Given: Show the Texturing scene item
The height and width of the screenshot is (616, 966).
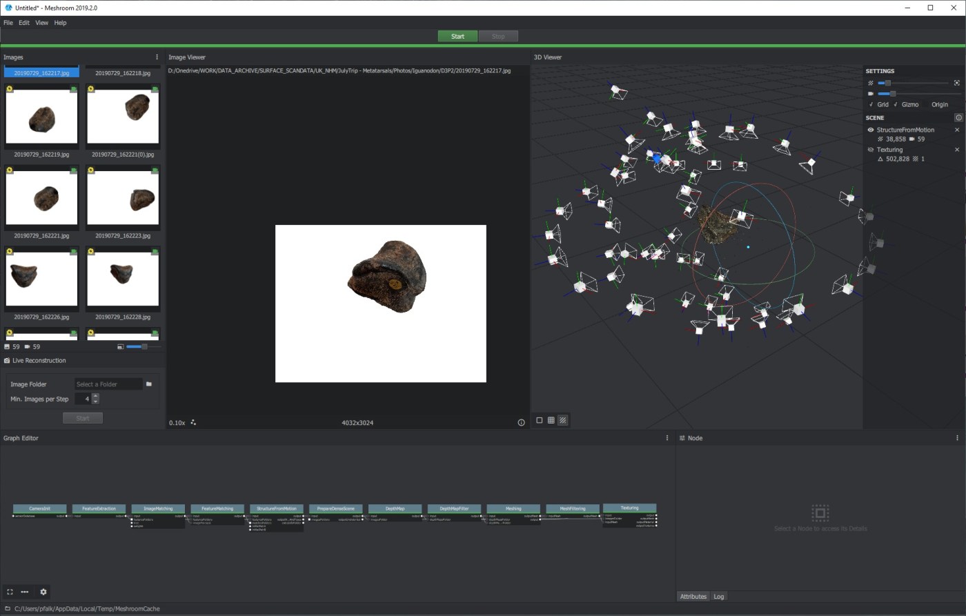Looking at the screenshot, I should (x=871, y=150).
